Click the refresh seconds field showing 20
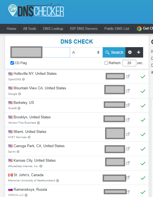 tap(129, 63)
